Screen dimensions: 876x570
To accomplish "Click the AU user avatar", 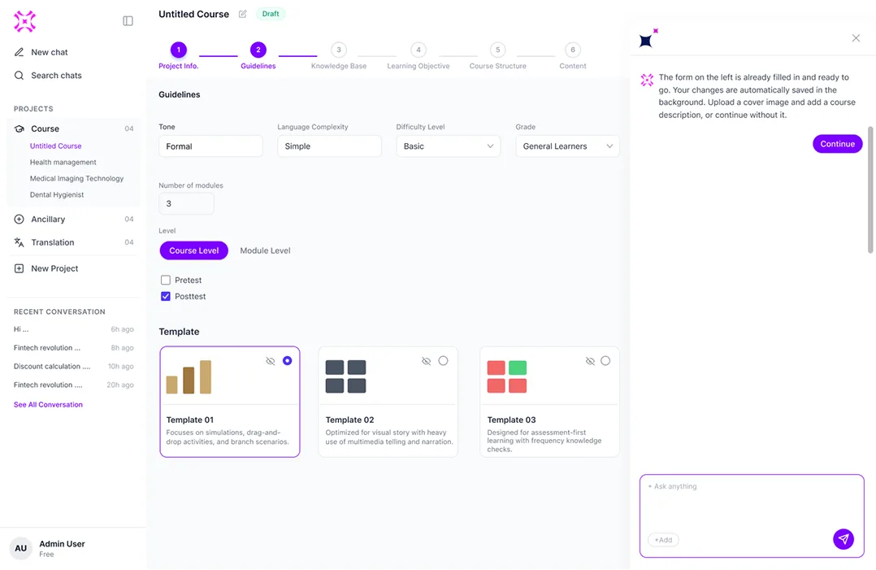I will [x=20, y=548].
